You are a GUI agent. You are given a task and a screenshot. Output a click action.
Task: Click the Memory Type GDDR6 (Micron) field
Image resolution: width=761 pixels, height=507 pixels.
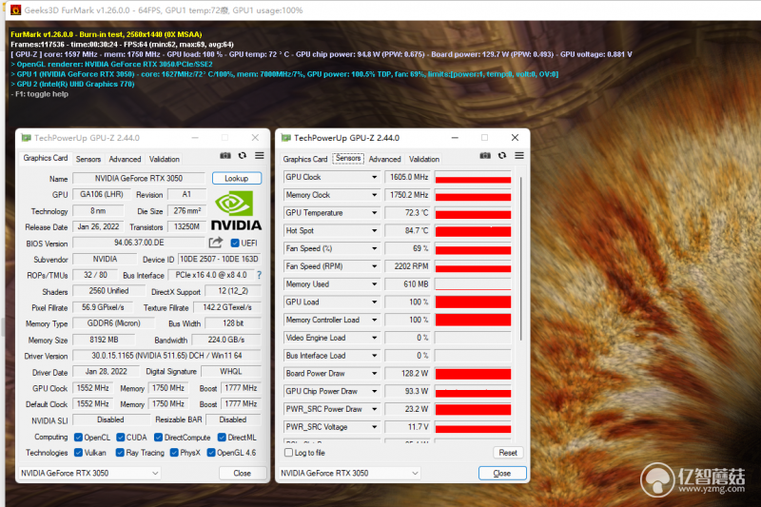point(114,323)
